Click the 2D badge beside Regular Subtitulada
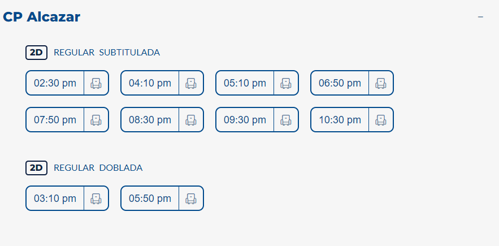Image resolution: width=499 pixels, height=246 pixels. pyautogui.click(x=36, y=53)
